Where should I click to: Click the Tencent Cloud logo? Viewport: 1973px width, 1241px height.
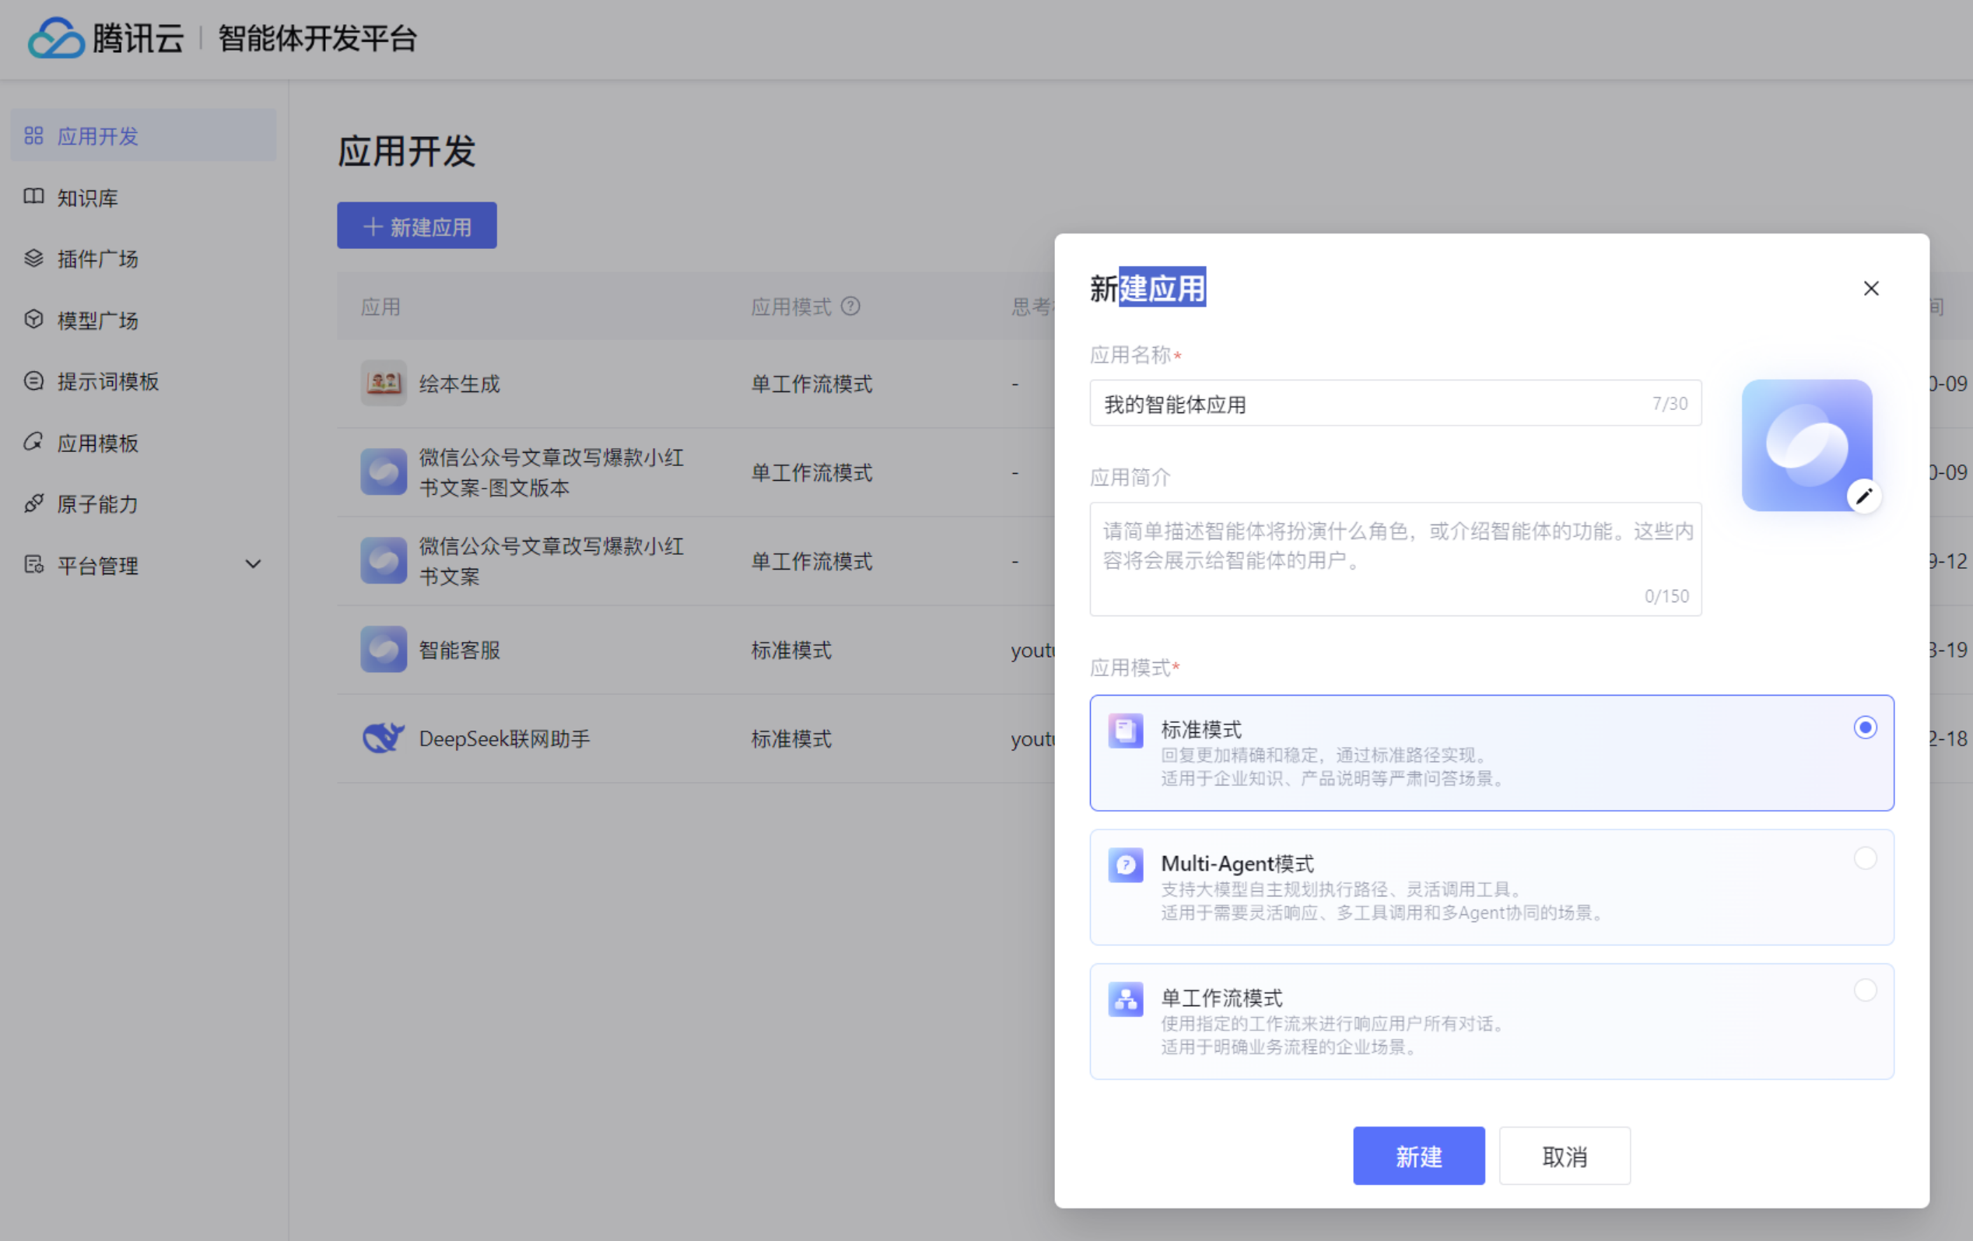click(x=56, y=37)
